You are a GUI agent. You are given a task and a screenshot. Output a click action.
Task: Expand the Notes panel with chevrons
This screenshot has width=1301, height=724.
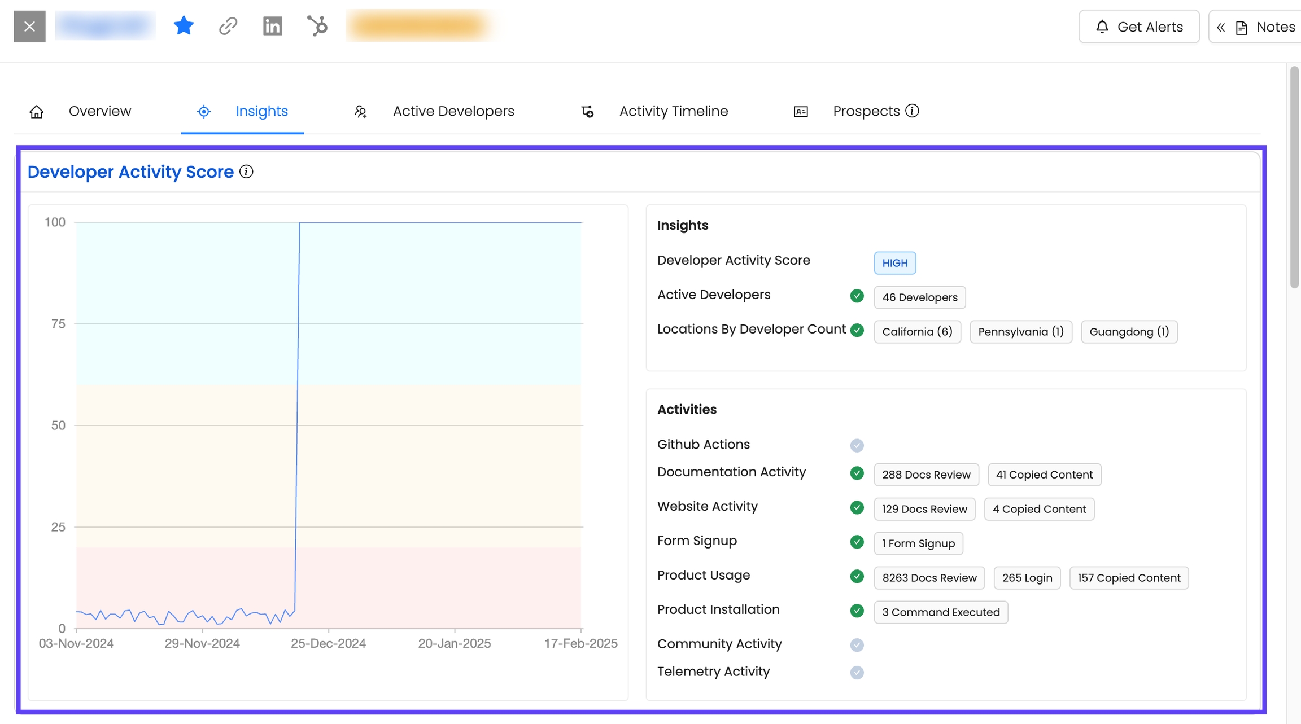point(1221,27)
